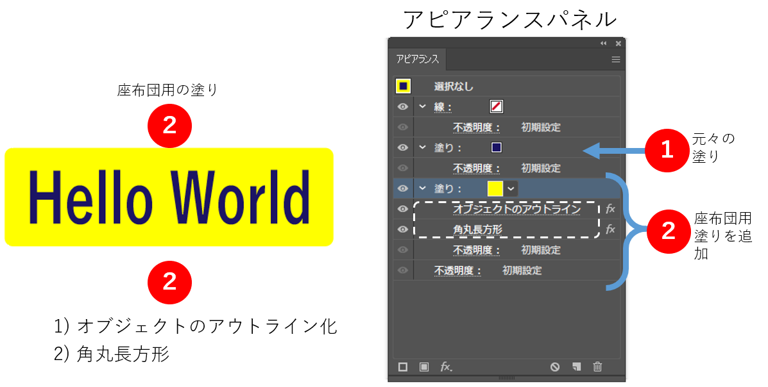Click the Duplicate Selected Item icon

coord(577,367)
